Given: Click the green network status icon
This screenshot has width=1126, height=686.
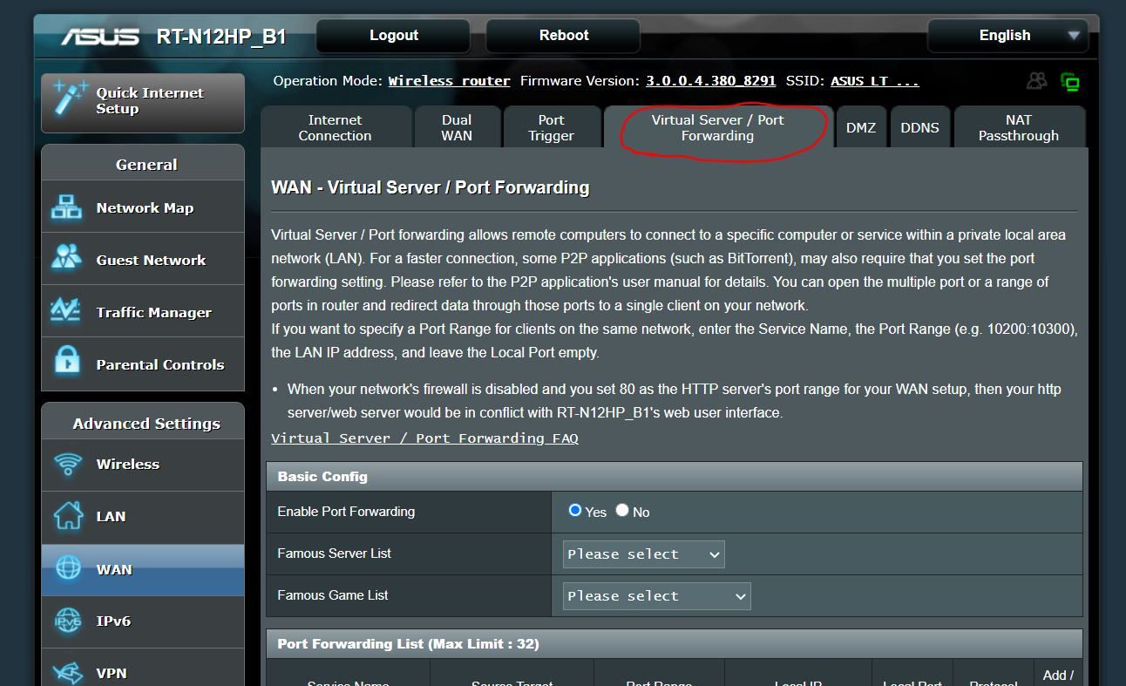Looking at the screenshot, I should coord(1070,82).
